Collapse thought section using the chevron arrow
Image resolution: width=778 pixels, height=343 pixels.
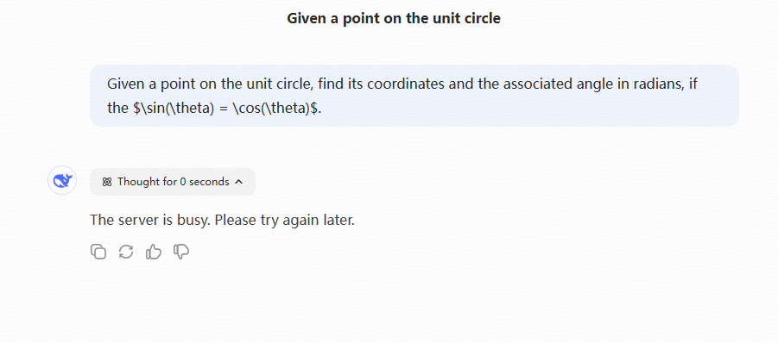tap(238, 182)
